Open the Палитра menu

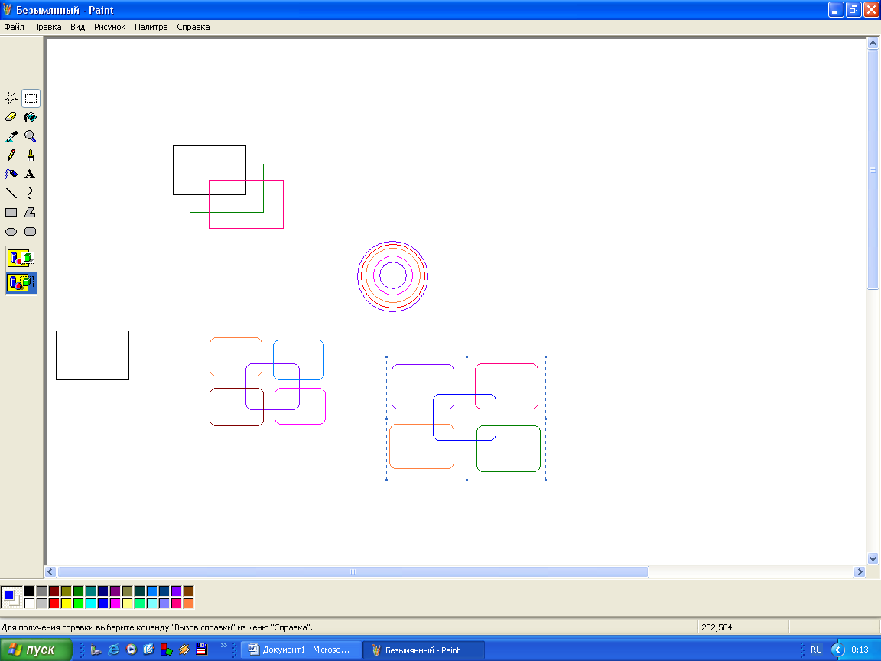pos(151,27)
